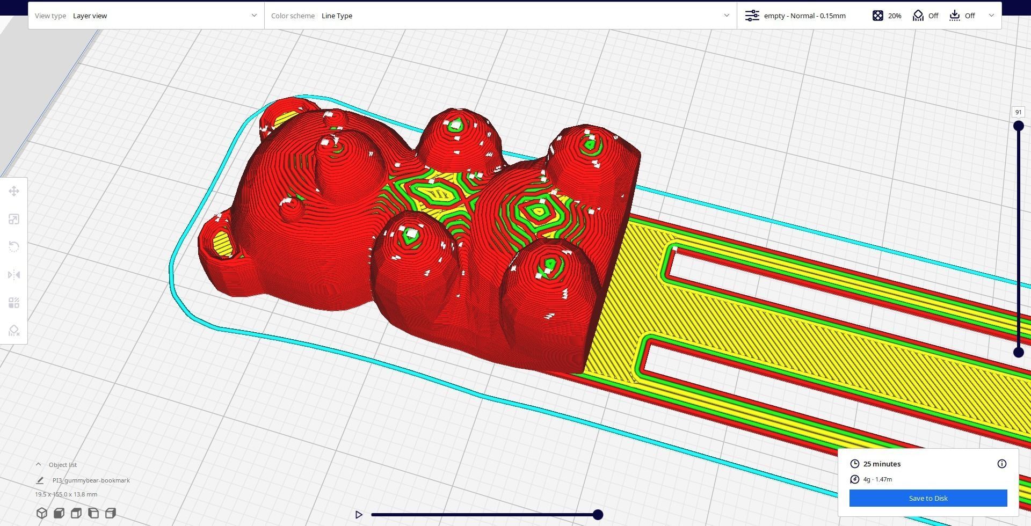Viewport: 1031px width, 526px height.
Task: Select the Scale tool in left toolbar
Action: point(14,219)
